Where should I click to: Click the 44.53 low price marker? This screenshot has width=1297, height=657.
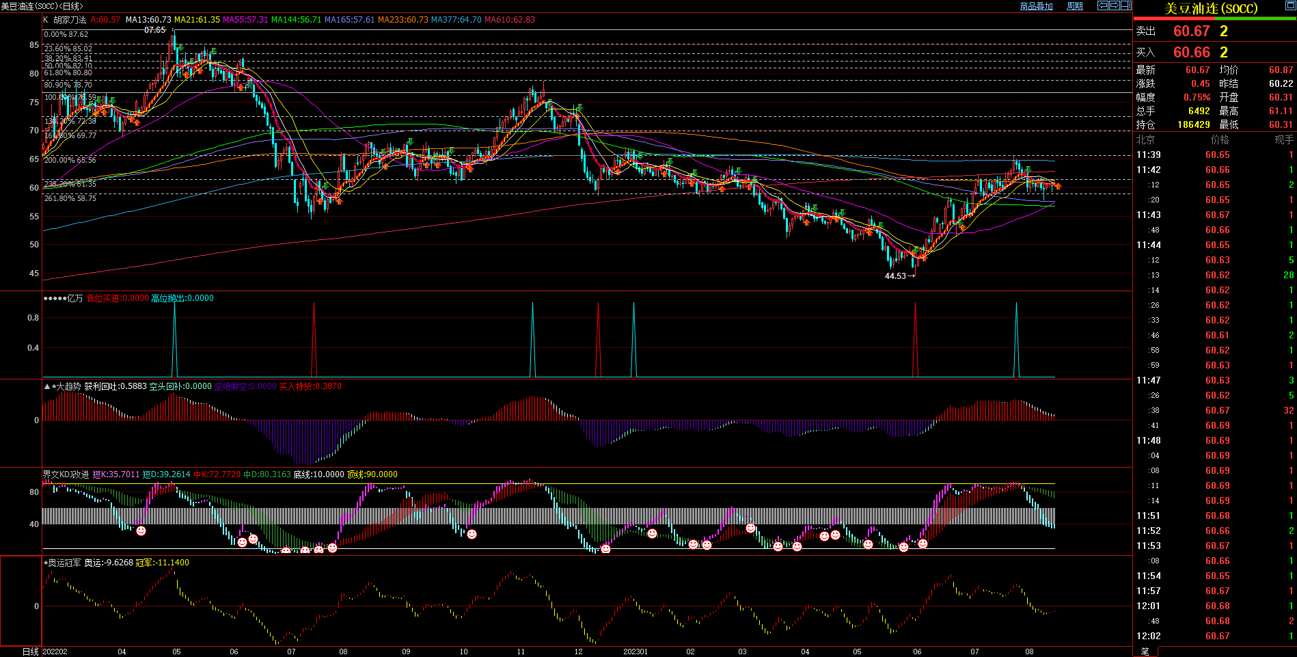[x=895, y=276]
